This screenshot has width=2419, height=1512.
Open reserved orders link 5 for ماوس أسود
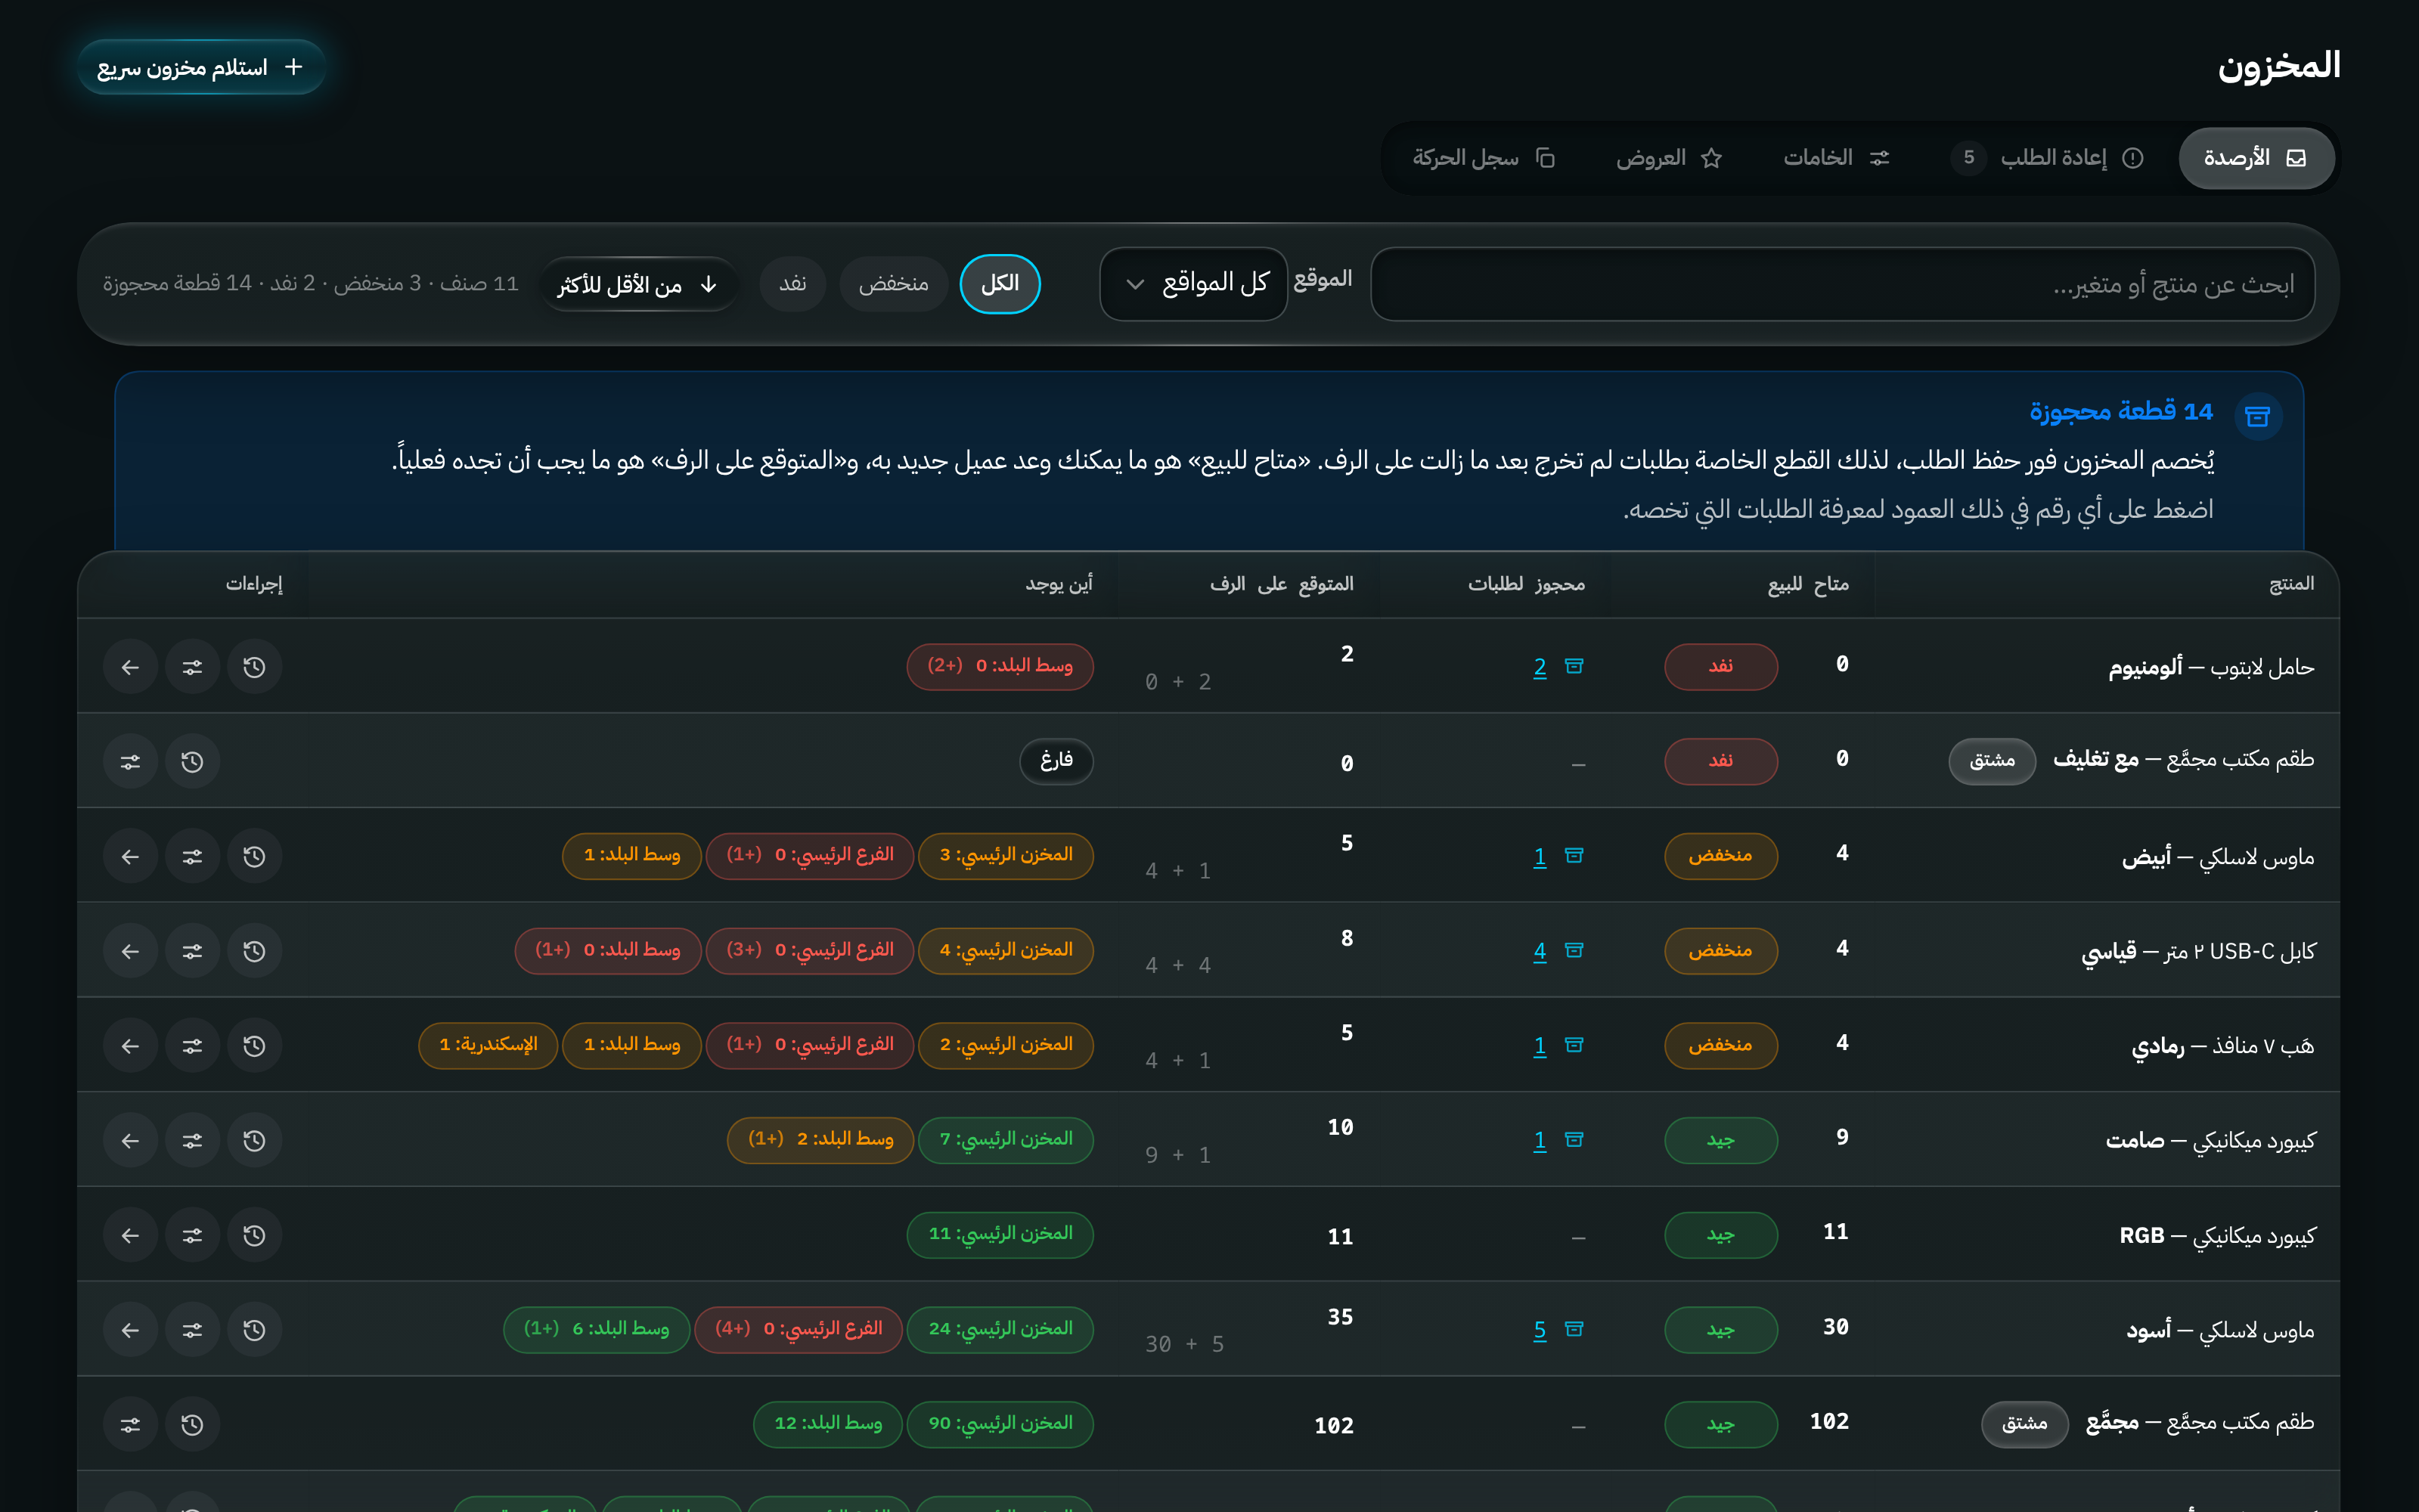(x=1540, y=1330)
